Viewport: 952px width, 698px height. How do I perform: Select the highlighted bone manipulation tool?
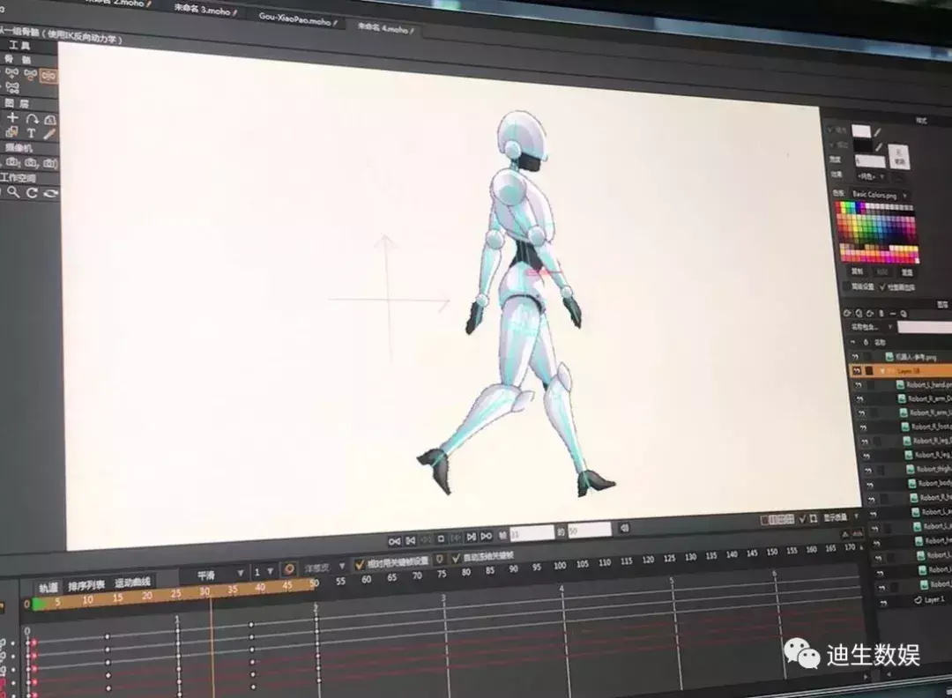48,76
